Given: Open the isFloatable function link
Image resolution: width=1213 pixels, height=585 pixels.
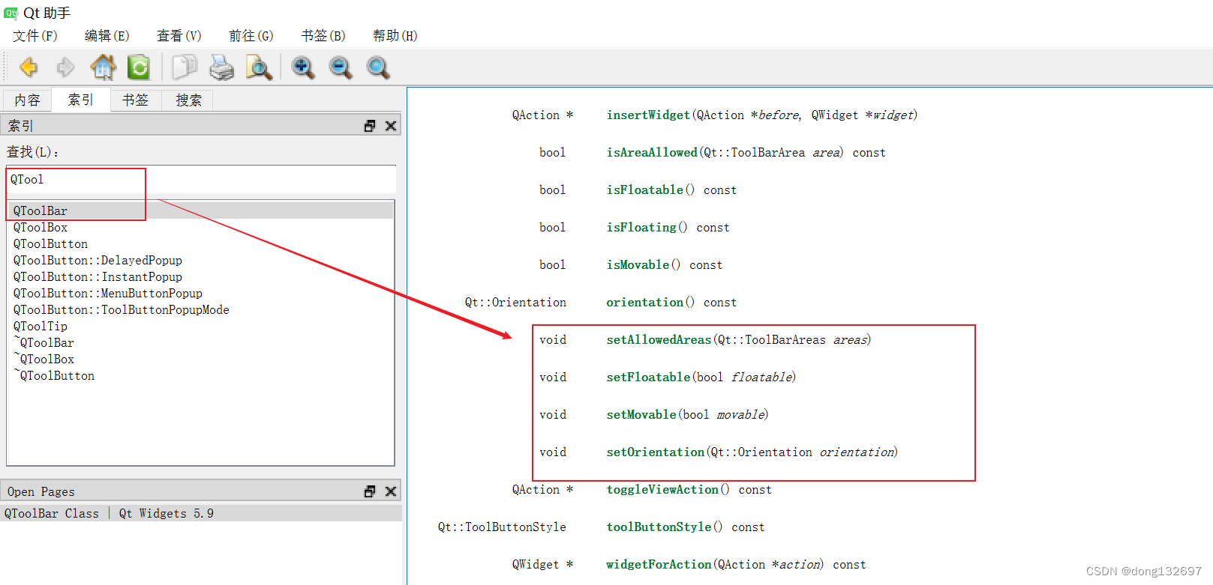Looking at the screenshot, I should pyautogui.click(x=645, y=190).
